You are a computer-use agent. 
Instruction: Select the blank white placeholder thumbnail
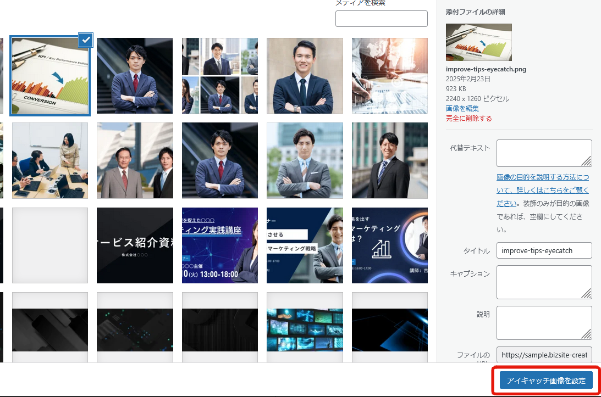click(x=50, y=245)
